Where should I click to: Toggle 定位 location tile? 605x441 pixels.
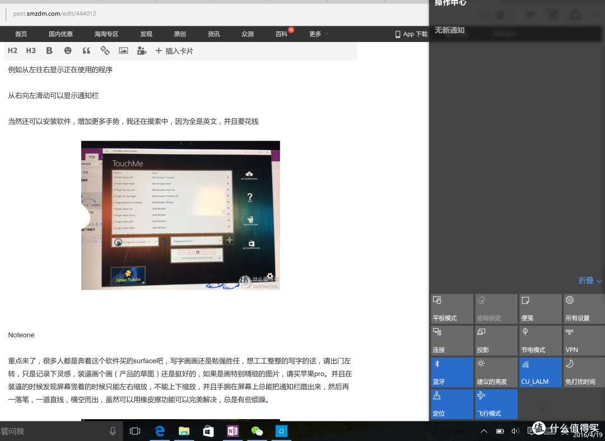(x=452, y=404)
